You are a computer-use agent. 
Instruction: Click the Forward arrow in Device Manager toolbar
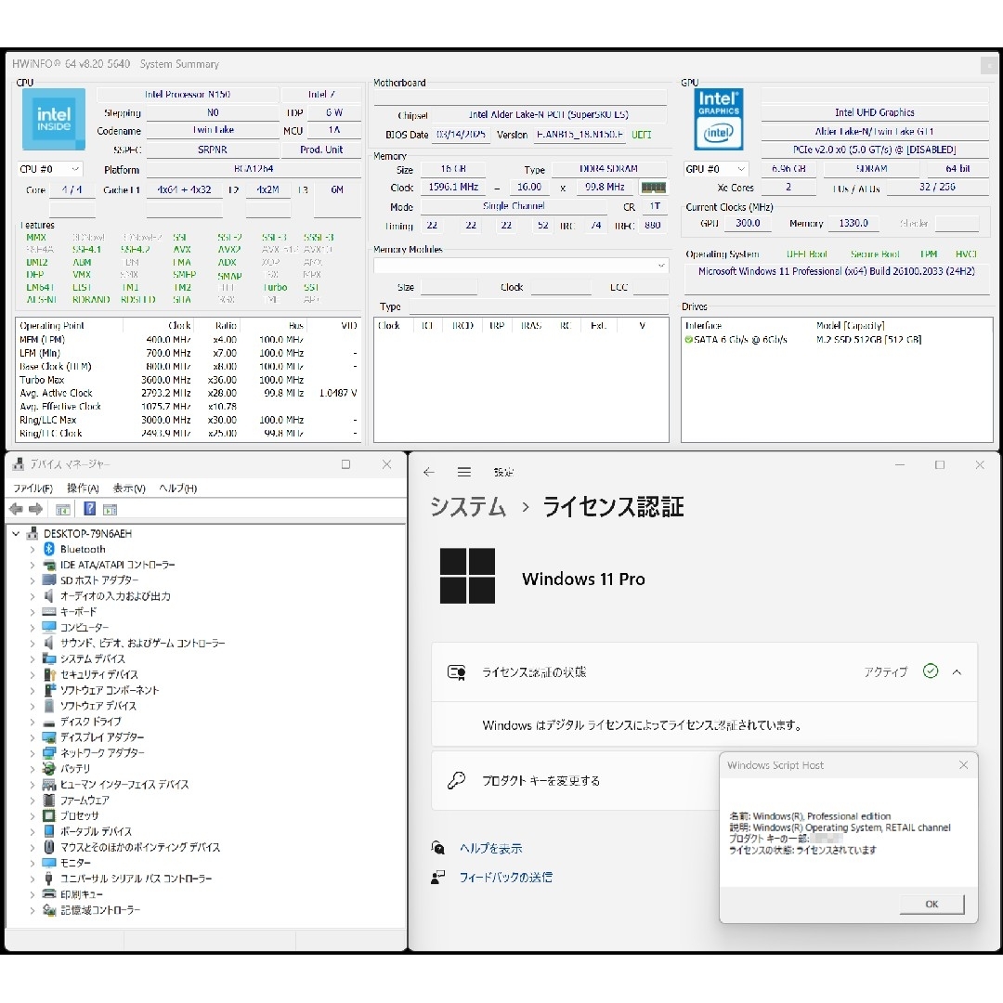point(36,509)
